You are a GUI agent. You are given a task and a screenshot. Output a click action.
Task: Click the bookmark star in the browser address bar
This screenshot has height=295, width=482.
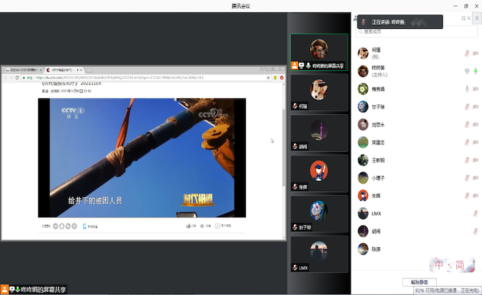[269, 78]
